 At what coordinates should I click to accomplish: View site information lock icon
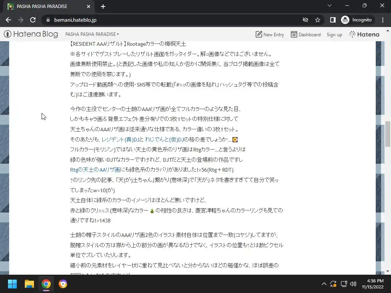(x=48, y=20)
